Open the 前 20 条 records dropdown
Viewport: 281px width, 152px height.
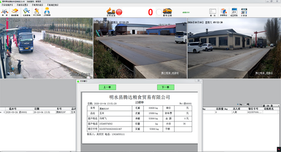(x=271, y=106)
